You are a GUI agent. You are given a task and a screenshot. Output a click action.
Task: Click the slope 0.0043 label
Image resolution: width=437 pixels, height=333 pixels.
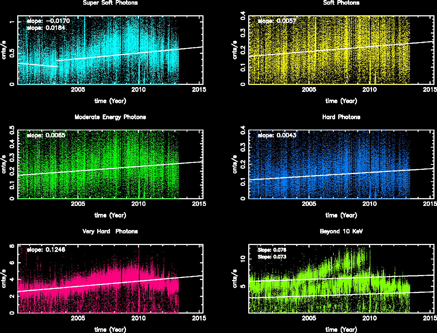click(277, 135)
